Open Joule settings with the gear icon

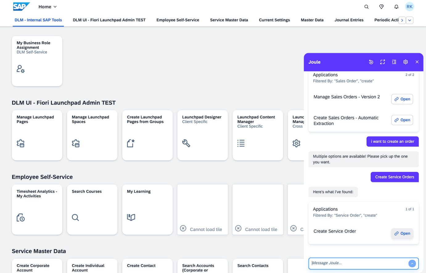click(x=405, y=62)
